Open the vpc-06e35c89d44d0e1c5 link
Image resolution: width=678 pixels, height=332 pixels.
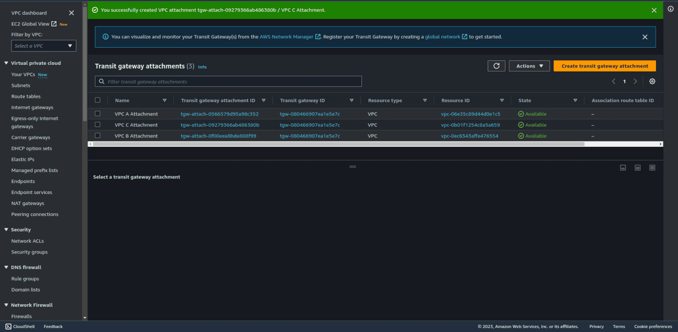click(470, 113)
